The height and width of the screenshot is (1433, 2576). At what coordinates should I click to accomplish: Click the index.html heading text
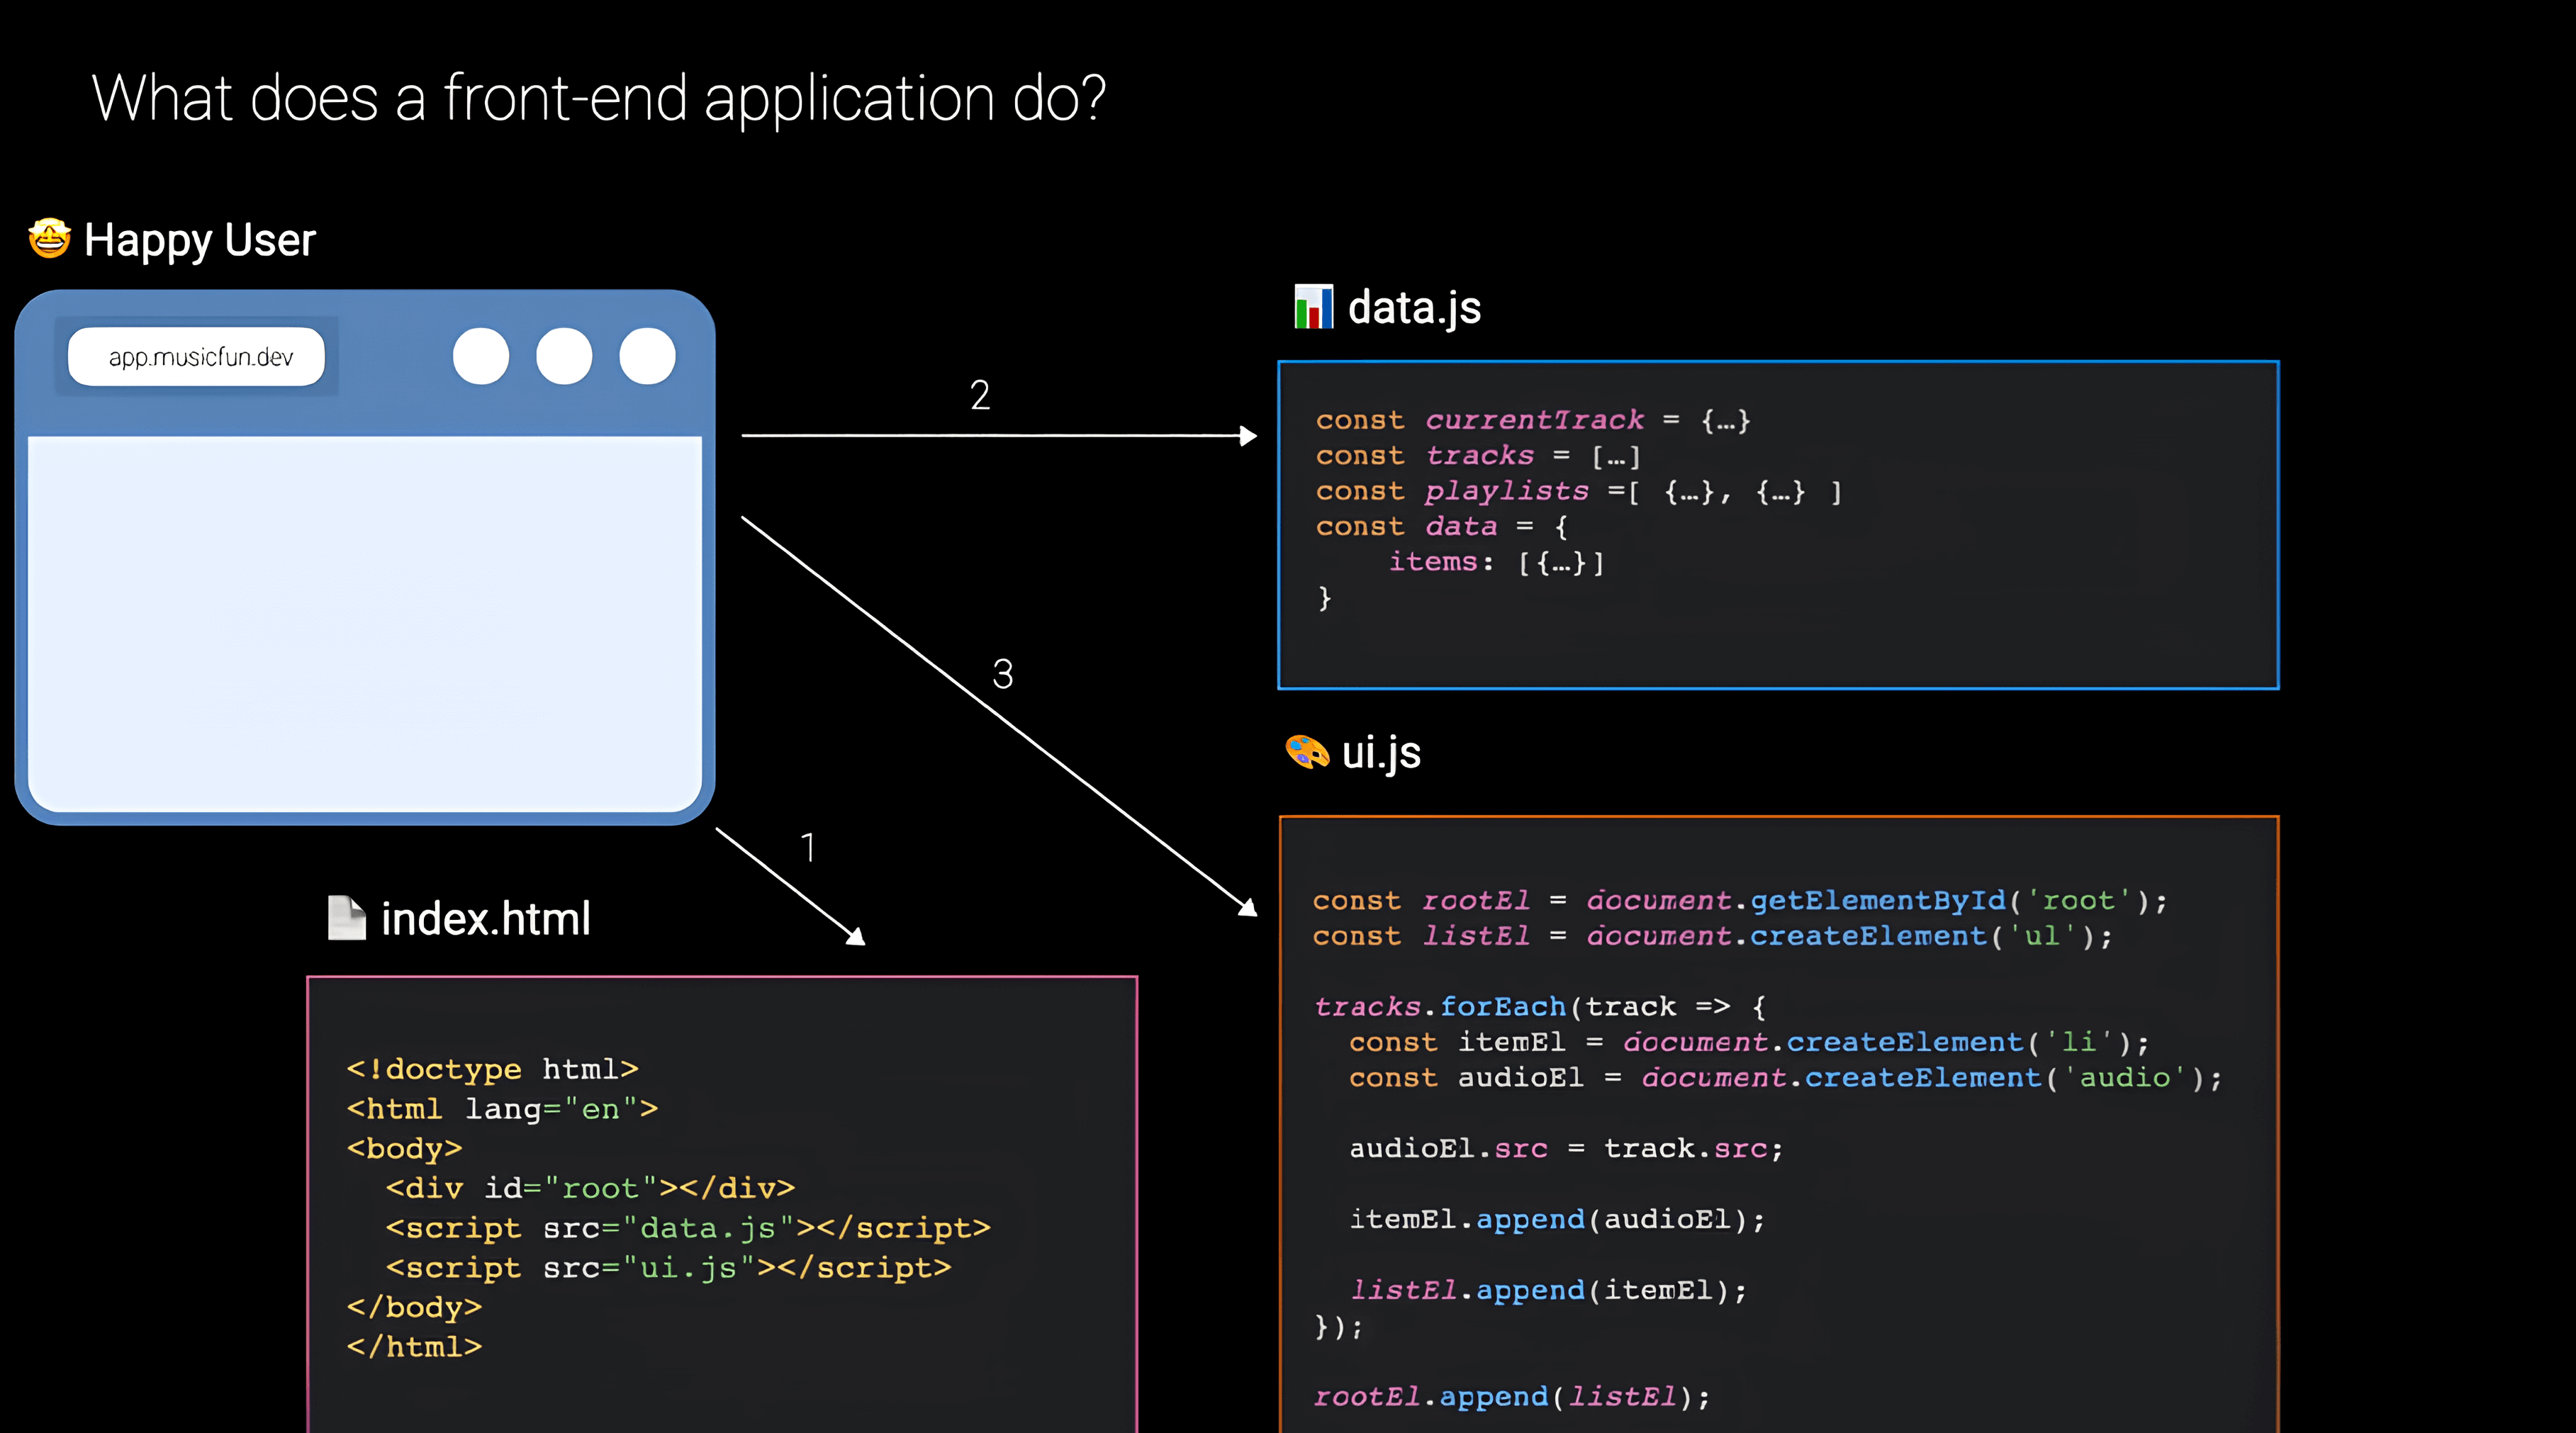pos(486,919)
